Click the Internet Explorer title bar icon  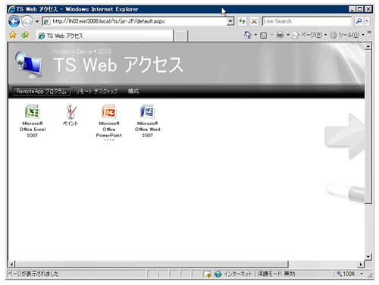tap(11, 9)
